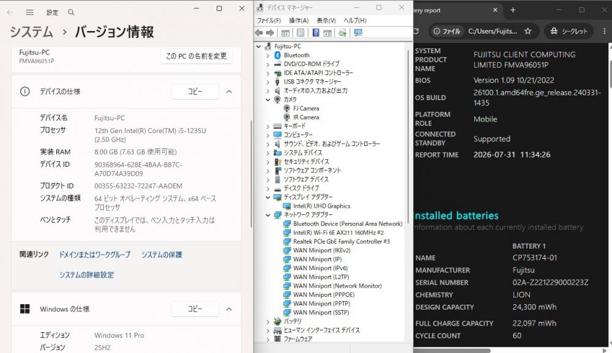Click the battery report horizontal scrollbar
The image size is (612, 353).
click(x=452, y=351)
